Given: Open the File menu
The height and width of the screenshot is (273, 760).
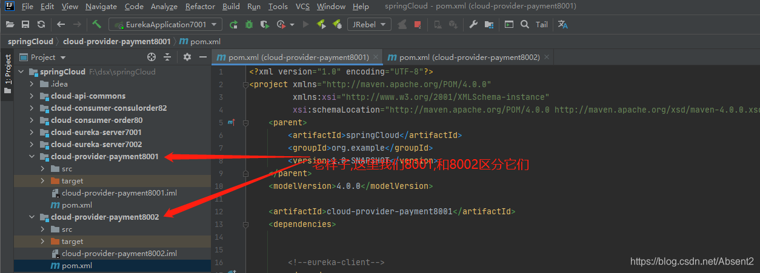Looking at the screenshot, I should pos(27,7).
